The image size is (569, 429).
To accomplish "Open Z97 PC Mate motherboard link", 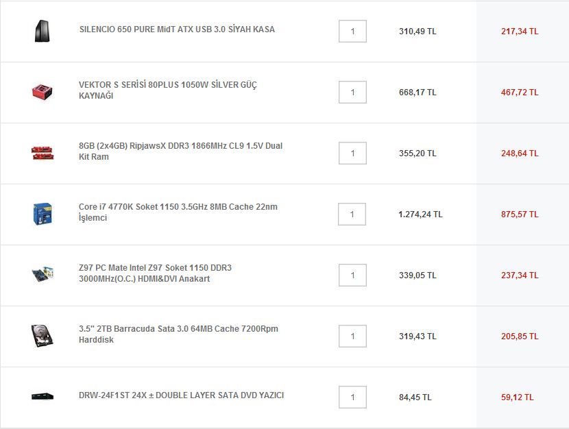I will click(155, 273).
